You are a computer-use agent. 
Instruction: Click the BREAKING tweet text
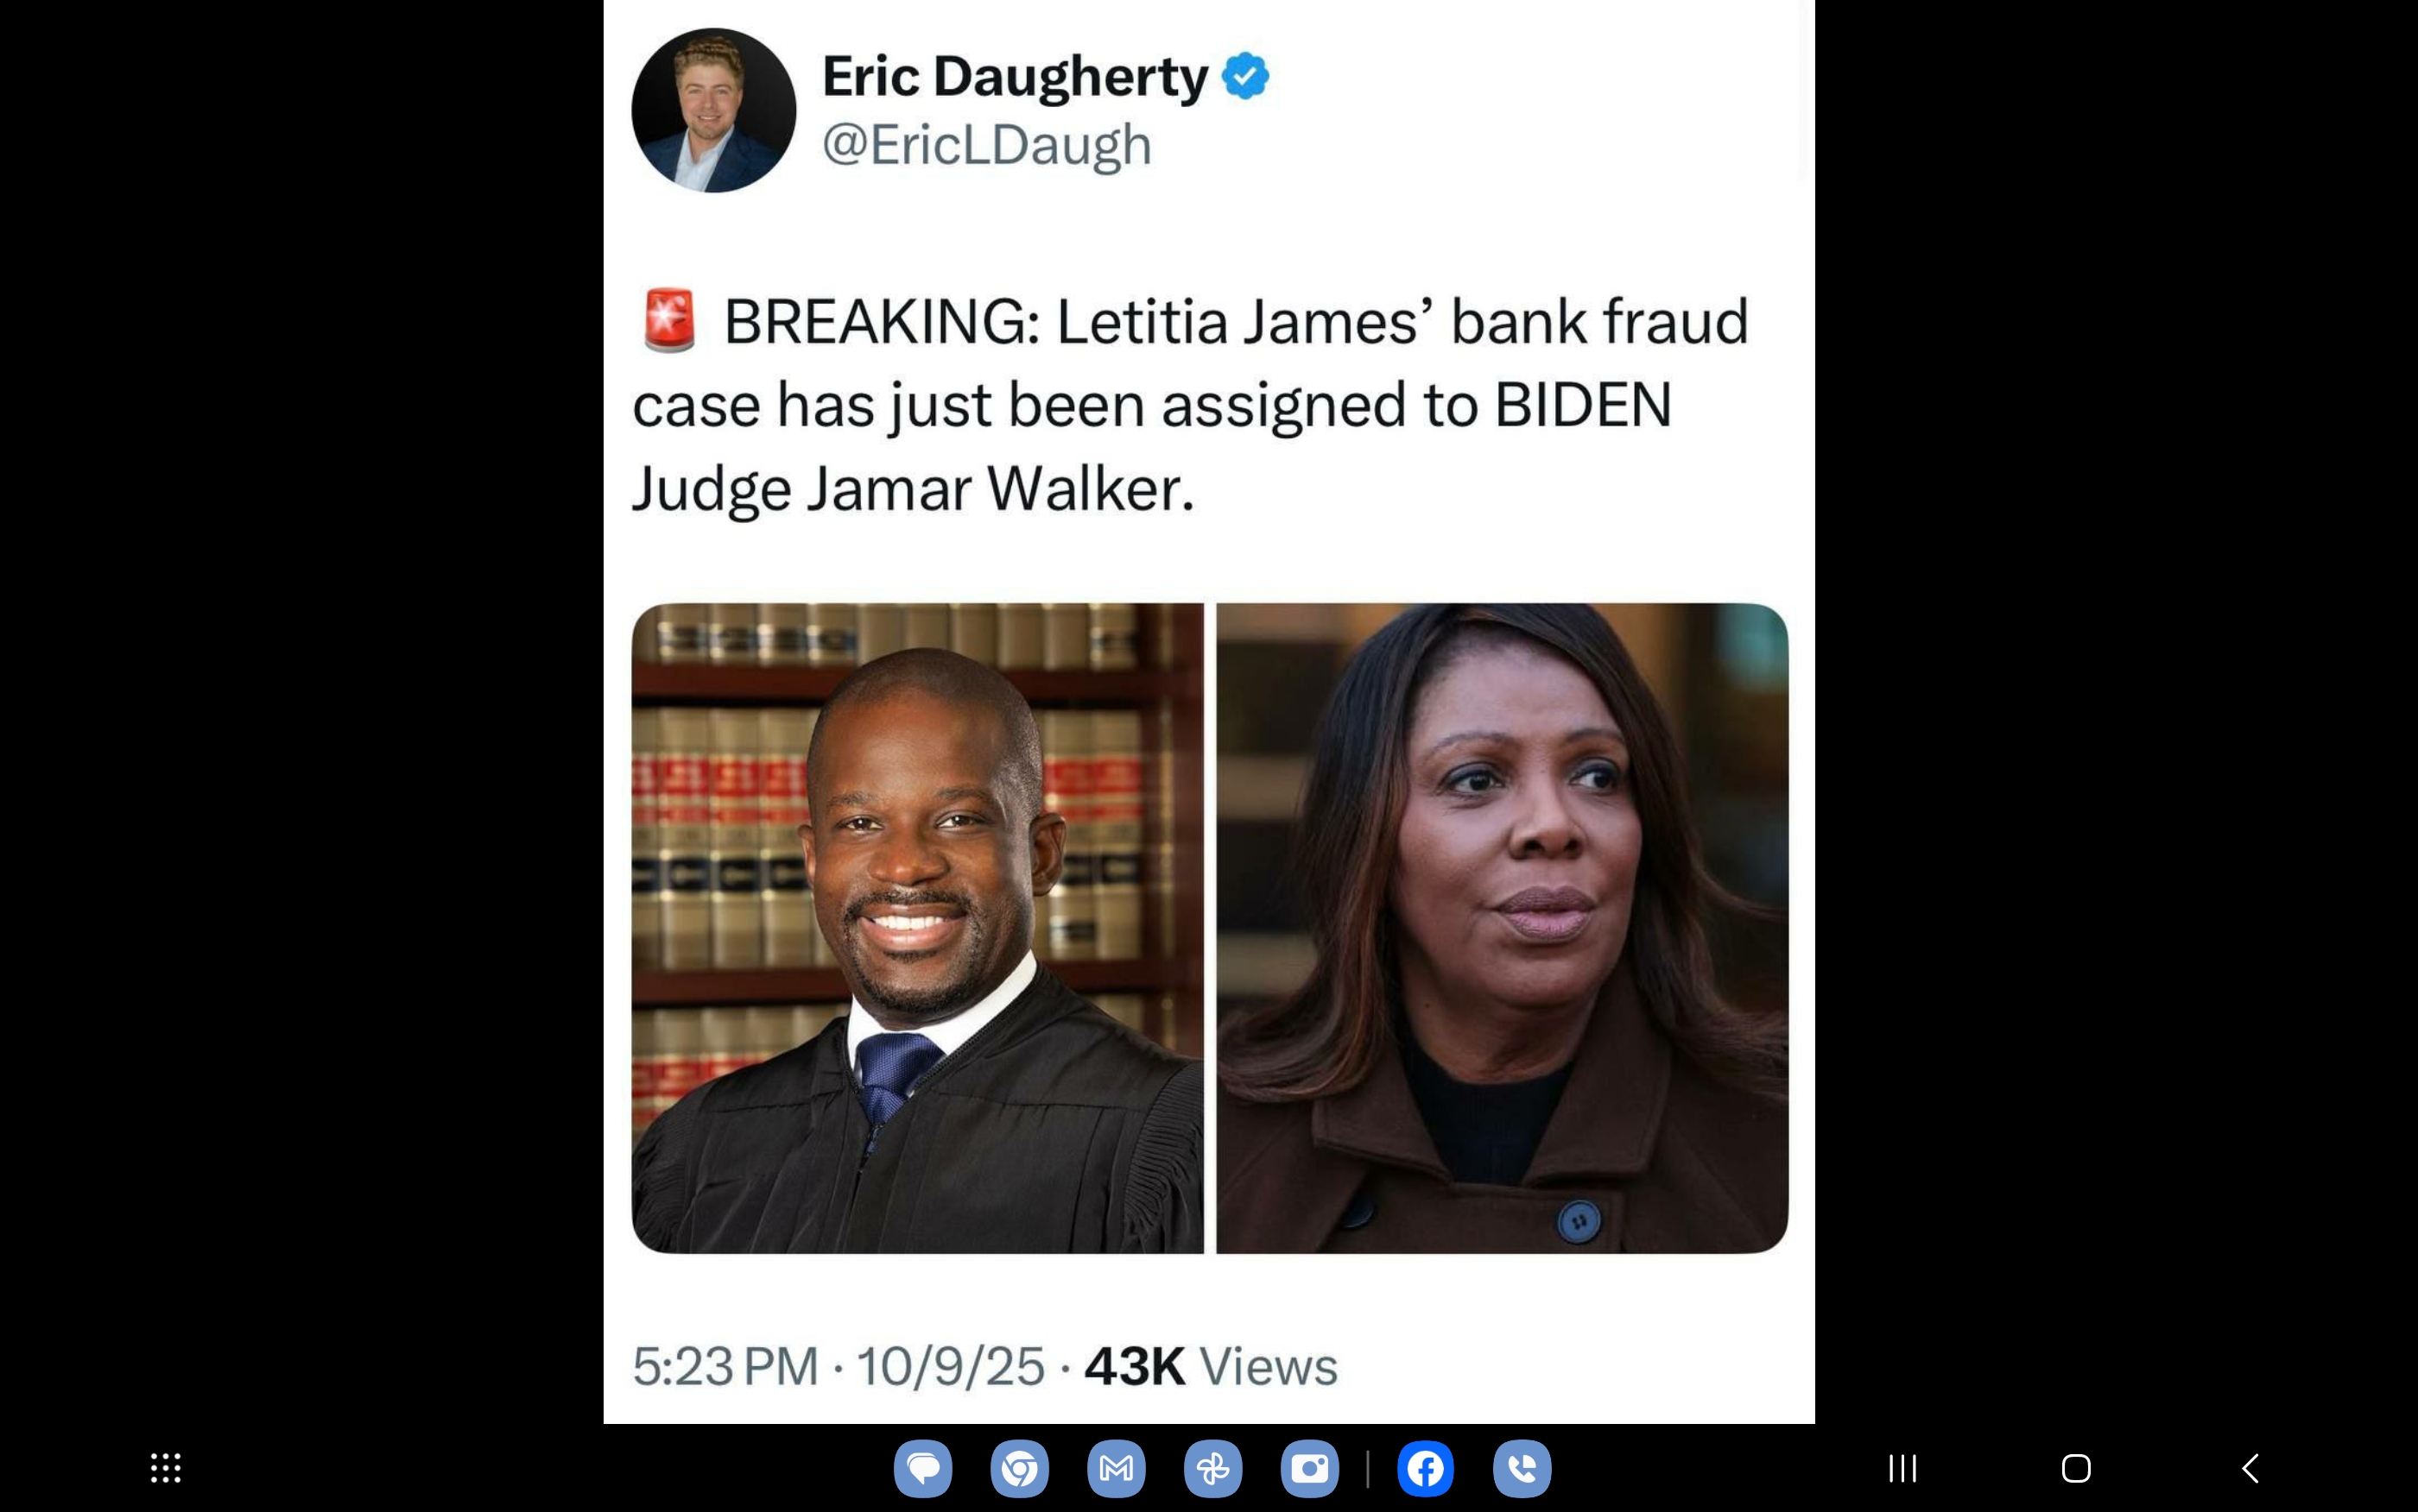click(1191, 405)
